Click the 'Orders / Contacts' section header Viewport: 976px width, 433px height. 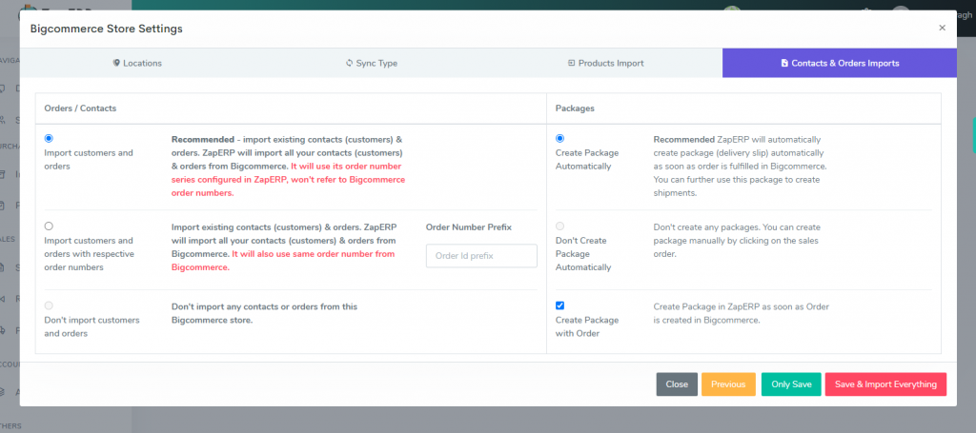(80, 108)
